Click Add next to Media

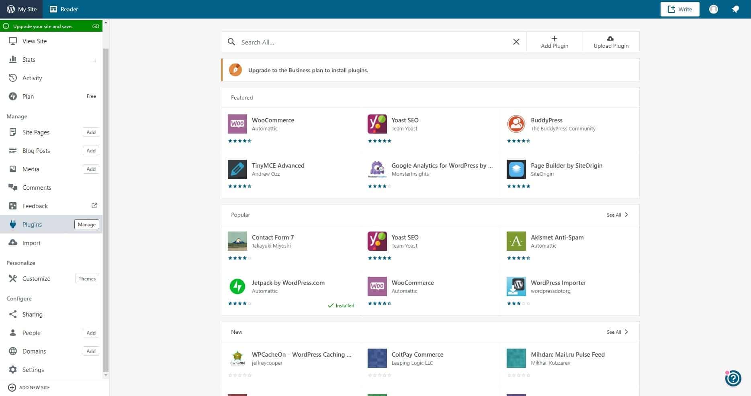[91, 169]
